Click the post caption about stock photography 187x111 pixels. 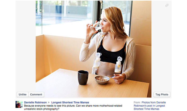[73, 107]
